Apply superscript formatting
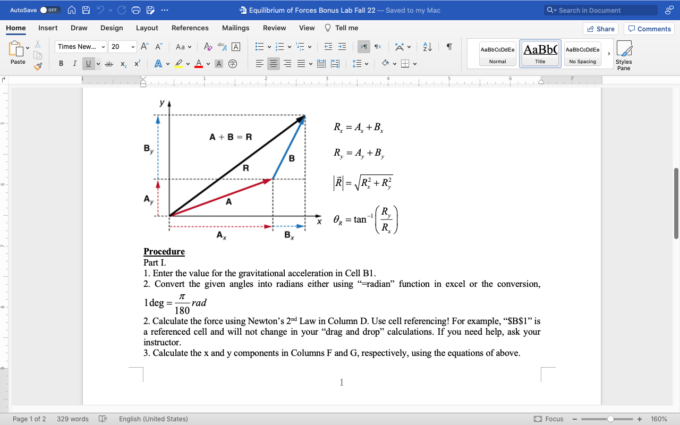 tap(137, 63)
